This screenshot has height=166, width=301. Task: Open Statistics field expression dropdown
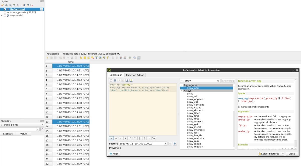38,129
